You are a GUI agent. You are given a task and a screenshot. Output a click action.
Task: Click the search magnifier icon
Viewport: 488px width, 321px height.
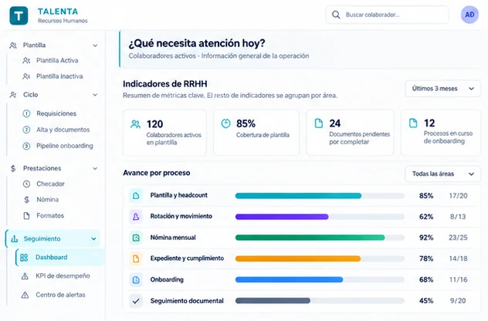point(336,15)
